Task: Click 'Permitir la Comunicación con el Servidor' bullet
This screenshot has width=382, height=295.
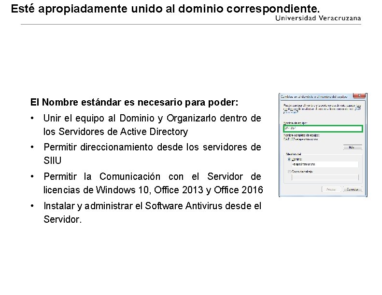Action: 153,183
